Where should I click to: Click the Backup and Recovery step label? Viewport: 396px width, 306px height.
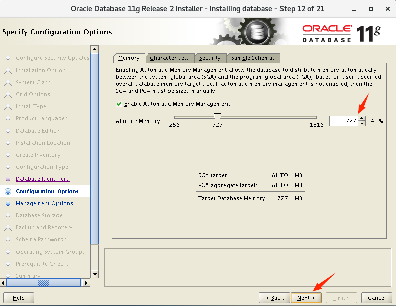44,227
